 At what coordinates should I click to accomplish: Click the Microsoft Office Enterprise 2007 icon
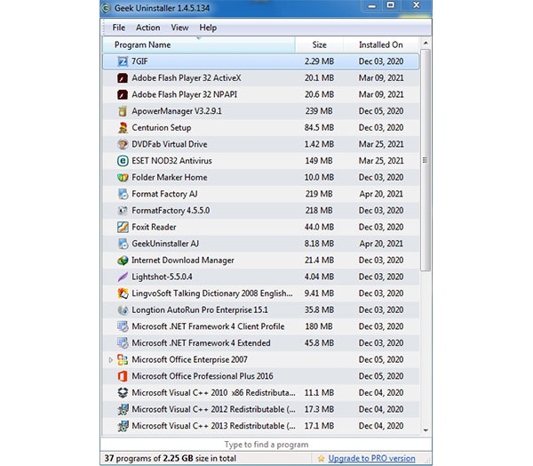point(123,360)
